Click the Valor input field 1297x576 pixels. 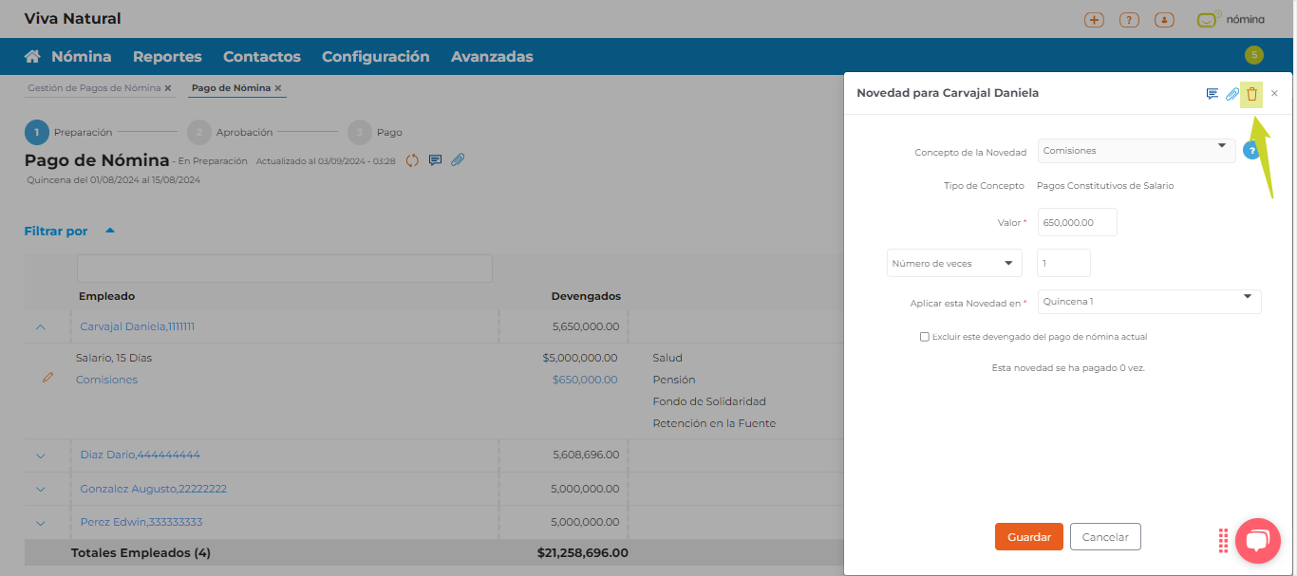coord(1077,222)
